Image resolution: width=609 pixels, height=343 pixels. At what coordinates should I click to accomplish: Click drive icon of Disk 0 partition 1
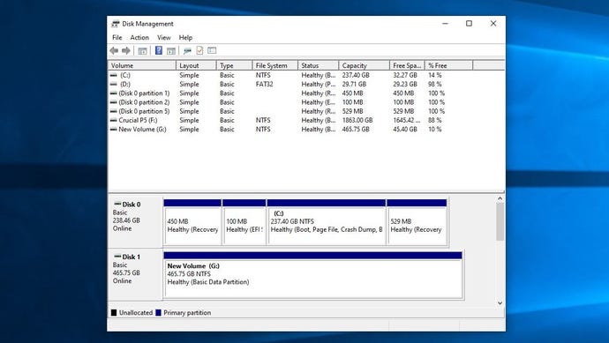[113, 93]
